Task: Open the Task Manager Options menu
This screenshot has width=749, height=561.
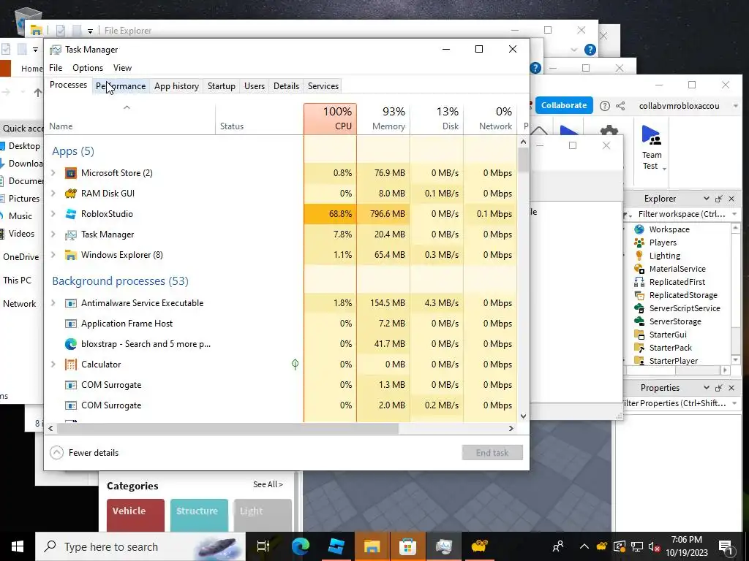Action: (88, 68)
